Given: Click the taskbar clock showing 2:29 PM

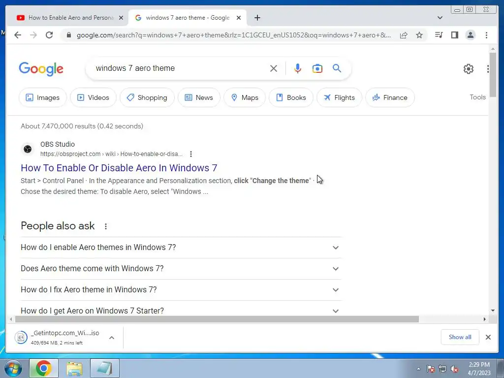Looking at the screenshot, I should point(479,369).
